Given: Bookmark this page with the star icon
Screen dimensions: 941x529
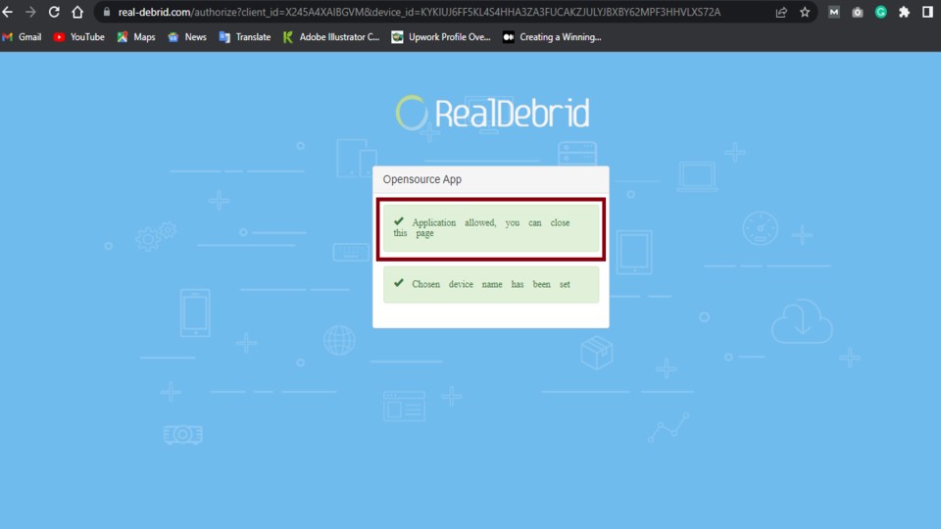Looking at the screenshot, I should click(805, 12).
